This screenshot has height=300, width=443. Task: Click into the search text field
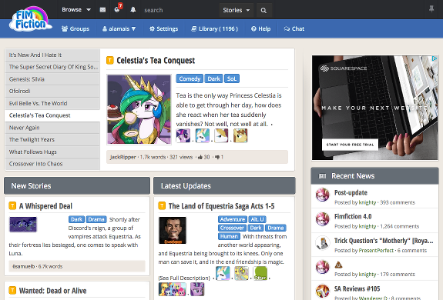point(180,11)
